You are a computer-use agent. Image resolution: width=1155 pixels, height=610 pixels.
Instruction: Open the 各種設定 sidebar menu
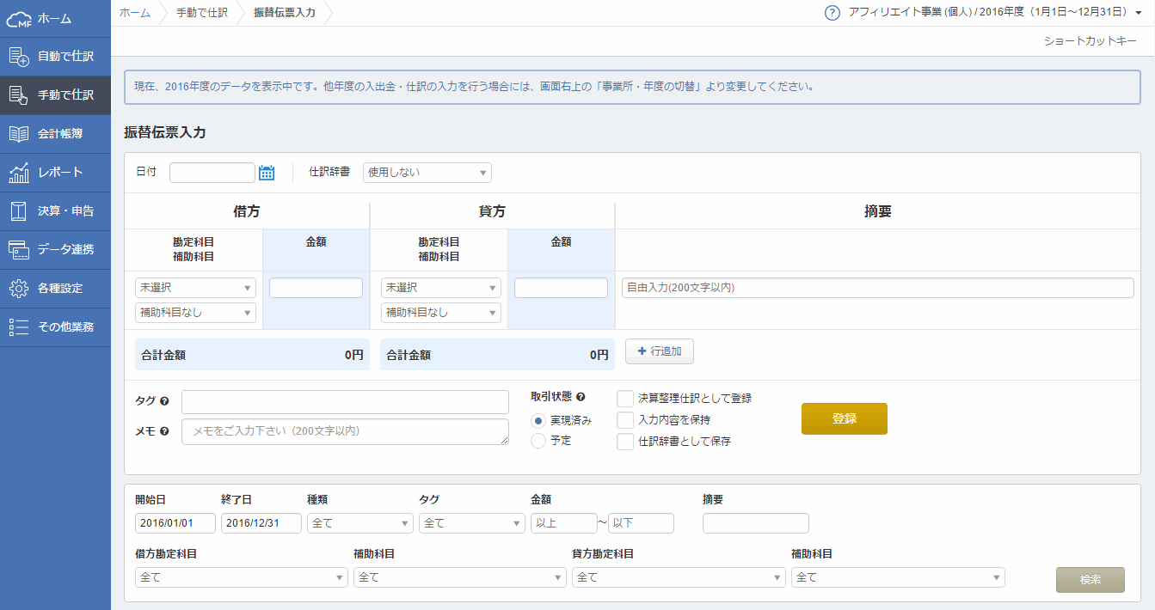(x=55, y=289)
